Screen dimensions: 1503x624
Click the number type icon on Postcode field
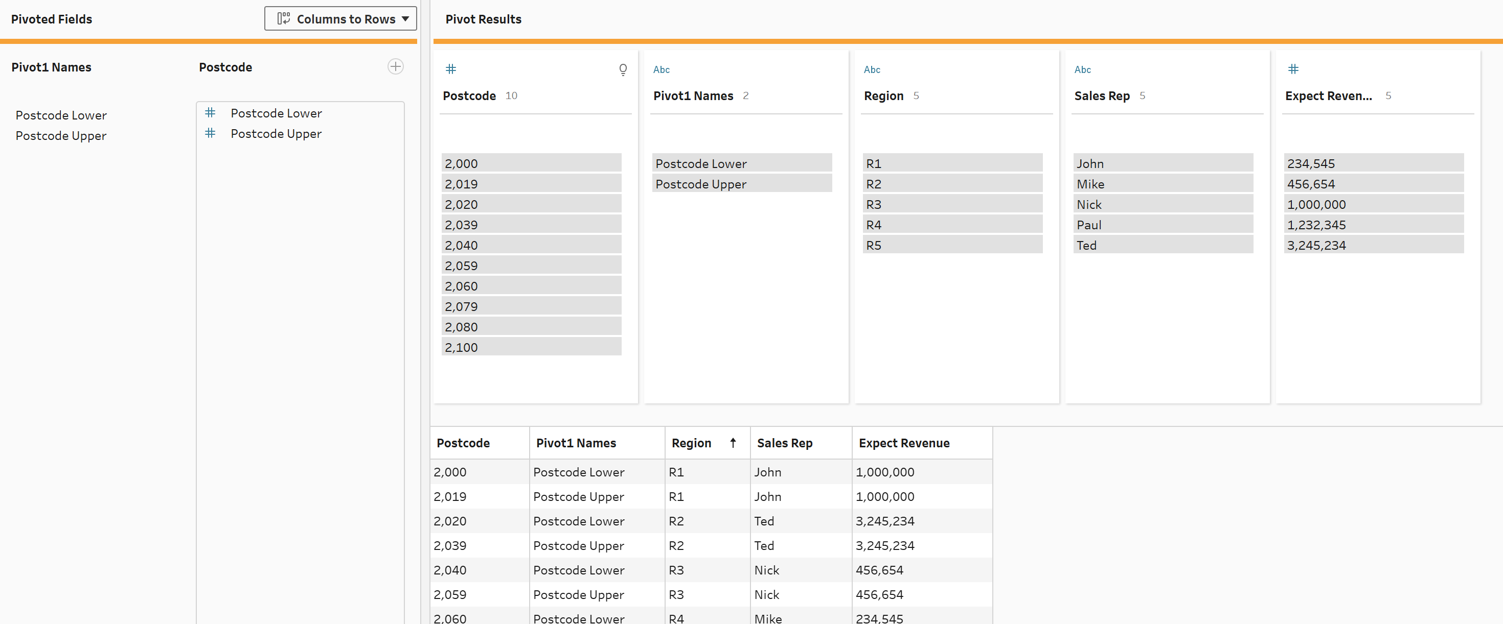(x=450, y=69)
